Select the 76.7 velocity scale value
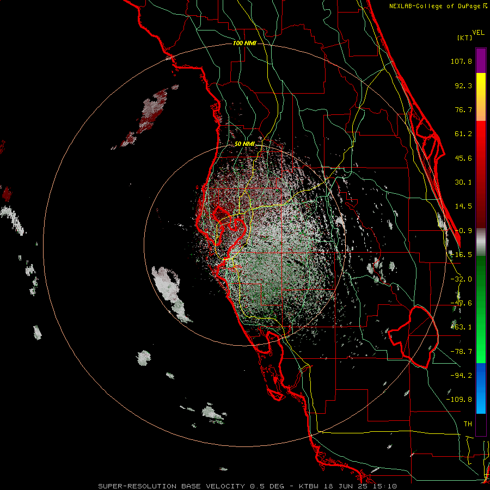The image size is (490, 490). coord(463,109)
